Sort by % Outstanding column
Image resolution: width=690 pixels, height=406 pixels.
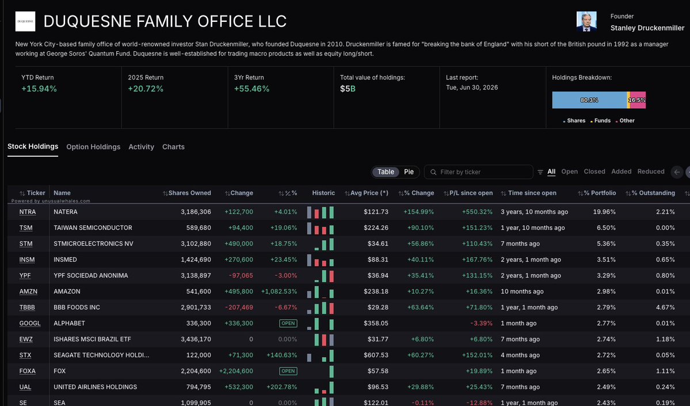[x=650, y=193]
